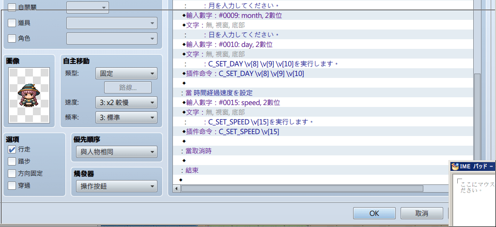This screenshot has height=227, width=496.
Task: Enable the 方向固定 option
Action: tap(12, 173)
